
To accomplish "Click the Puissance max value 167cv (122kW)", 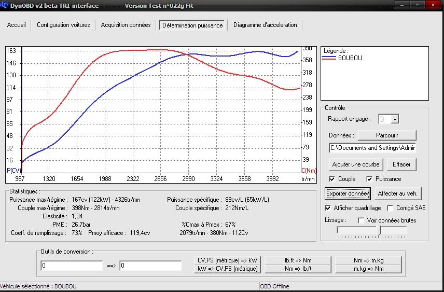I will pyautogui.click(x=91, y=200).
